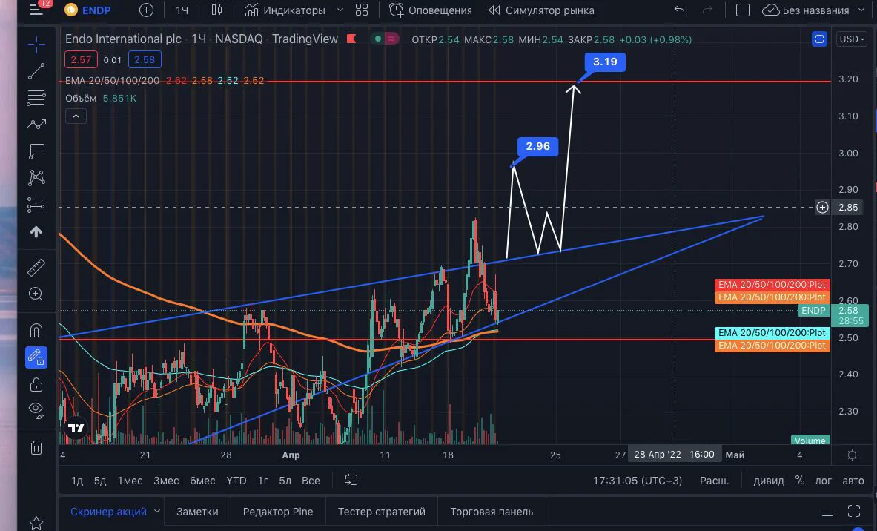Hide all drawings with eye icon
Image resolution: width=877 pixels, height=531 pixels.
tap(36, 410)
